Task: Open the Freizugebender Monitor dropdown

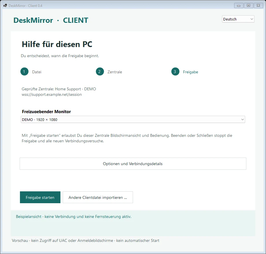Action: click(133, 119)
